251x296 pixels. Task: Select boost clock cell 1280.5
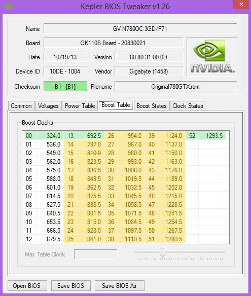(172, 239)
